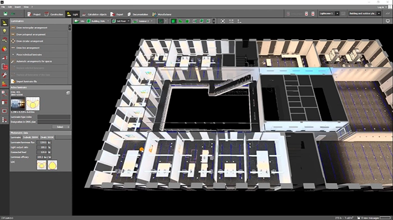Open the View menu
Screen dimensions: 393x220
pyautogui.click(x=26, y=7)
